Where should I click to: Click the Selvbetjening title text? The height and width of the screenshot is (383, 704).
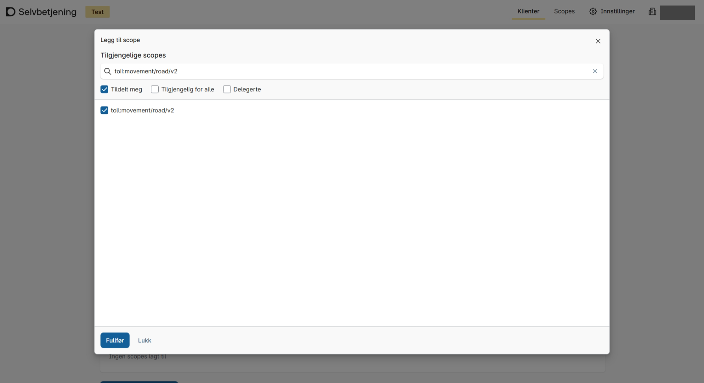[x=48, y=12]
